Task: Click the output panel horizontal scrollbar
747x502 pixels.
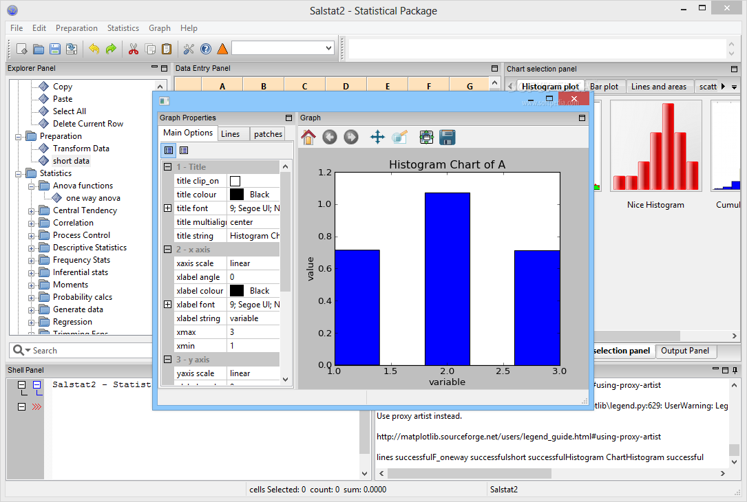Action: point(470,473)
